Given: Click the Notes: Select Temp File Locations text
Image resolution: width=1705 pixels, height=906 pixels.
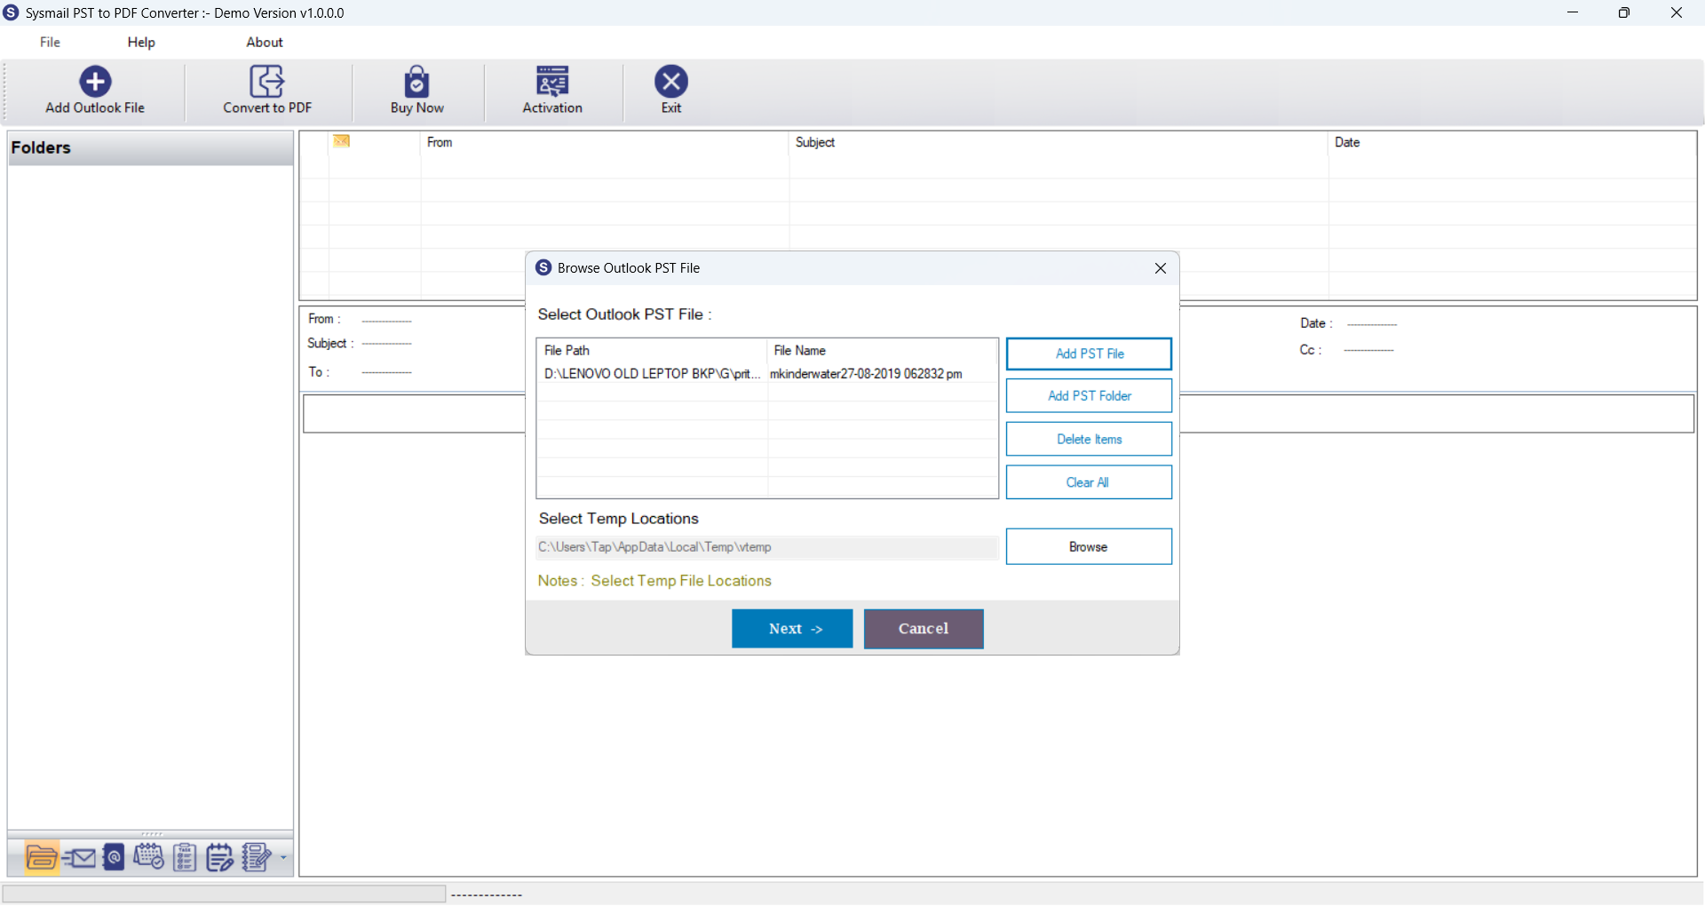Looking at the screenshot, I should click(x=654, y=581).
